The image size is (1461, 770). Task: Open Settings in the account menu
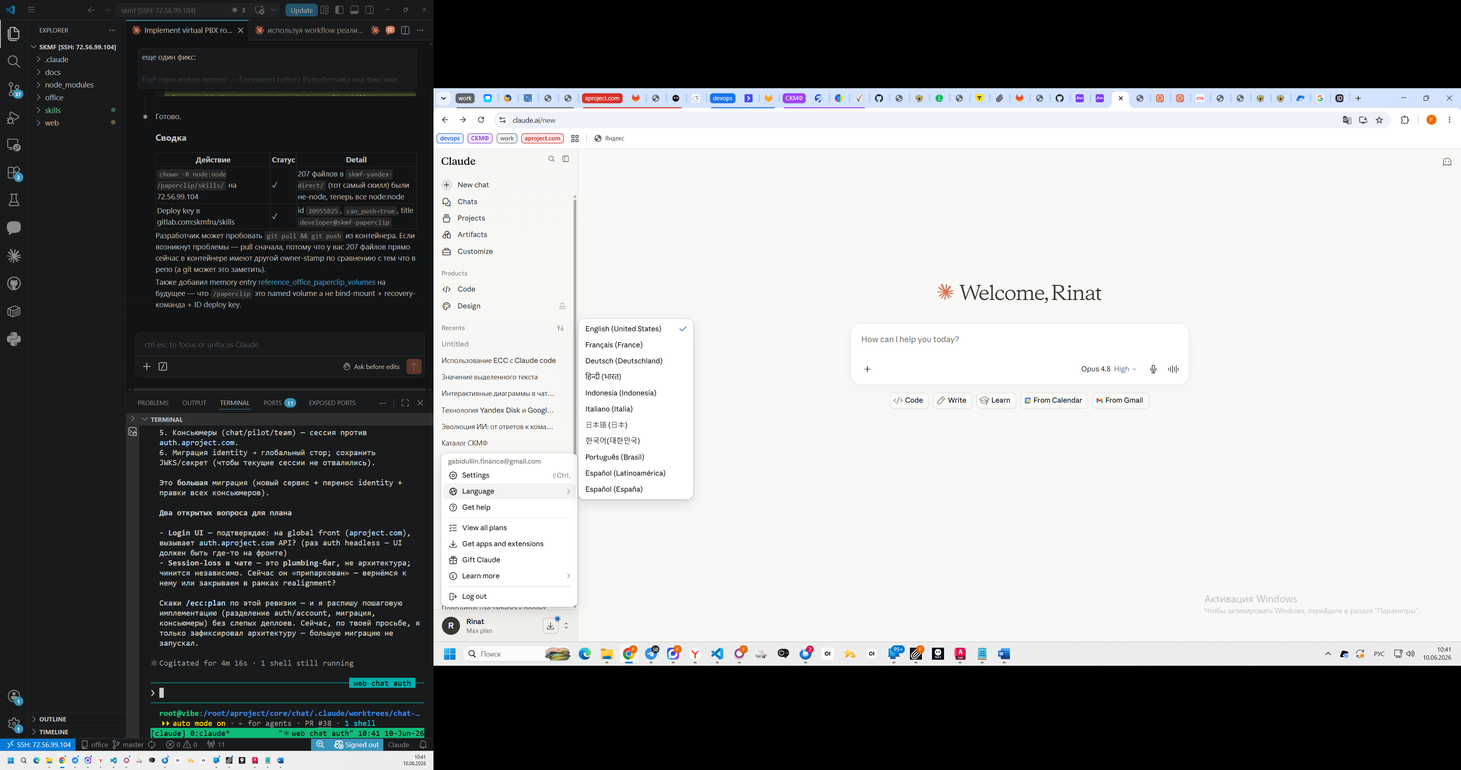click(509, 475)
